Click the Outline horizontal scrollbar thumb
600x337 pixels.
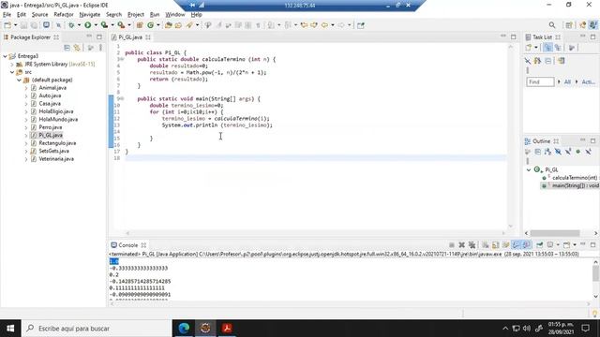pos(555,233)
